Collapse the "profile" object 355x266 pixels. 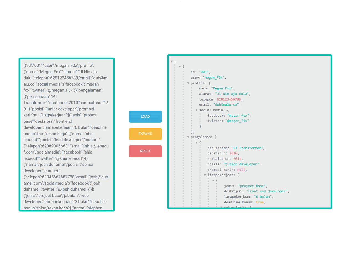coord(188,83)
